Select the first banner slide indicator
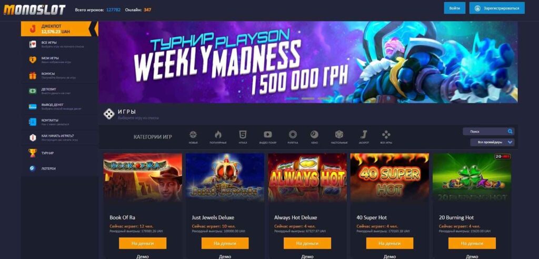Screen dimensions: 539x259 (292, 99)
